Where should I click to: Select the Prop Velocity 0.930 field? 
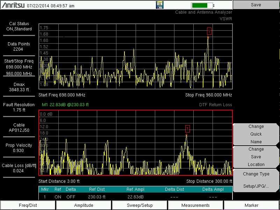(19, 148)
